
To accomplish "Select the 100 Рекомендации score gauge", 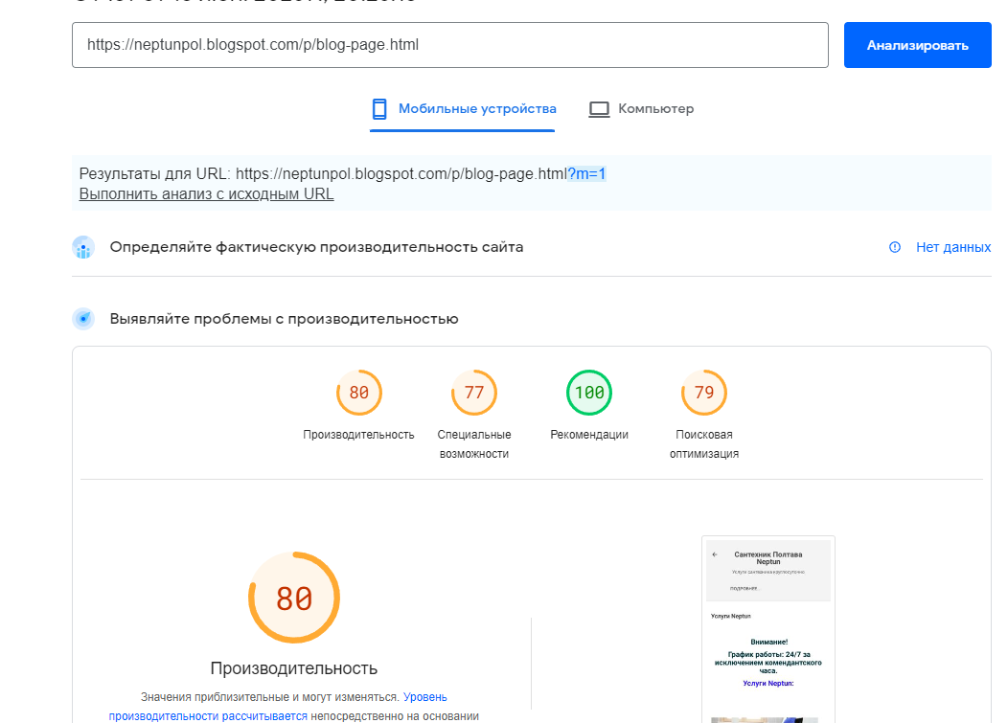I will click(589, 393).
